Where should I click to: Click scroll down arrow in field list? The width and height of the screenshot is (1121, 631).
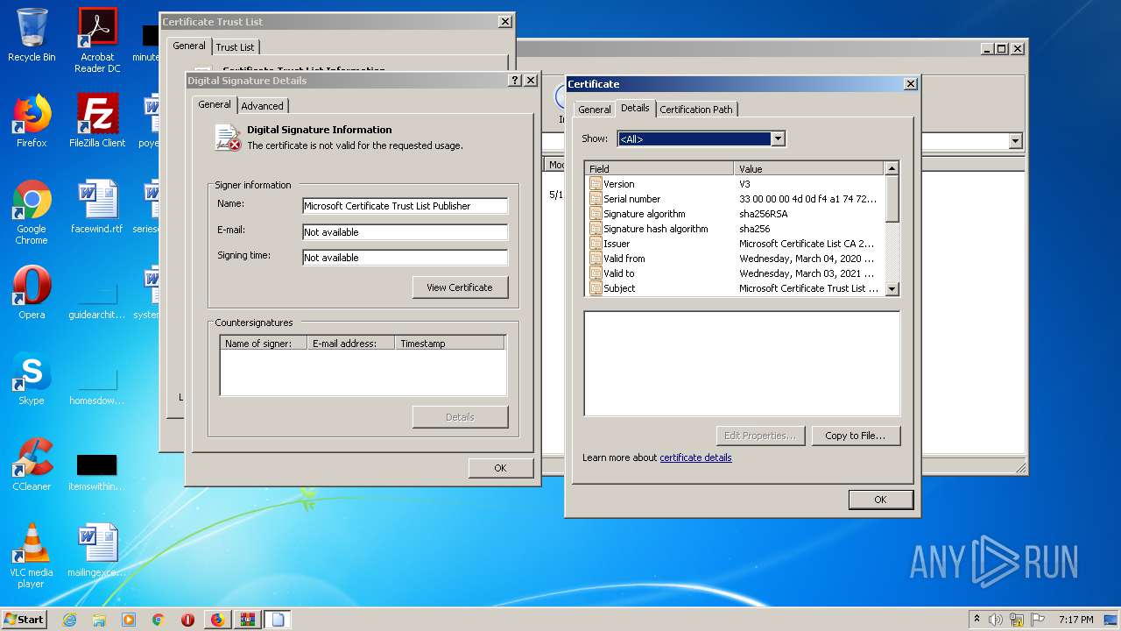892,288
